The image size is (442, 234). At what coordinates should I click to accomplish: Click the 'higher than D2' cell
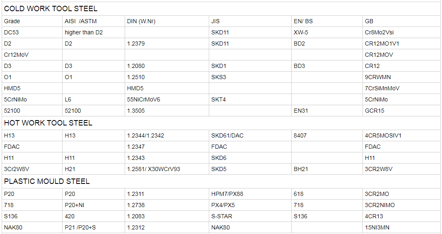click(84, 32)
